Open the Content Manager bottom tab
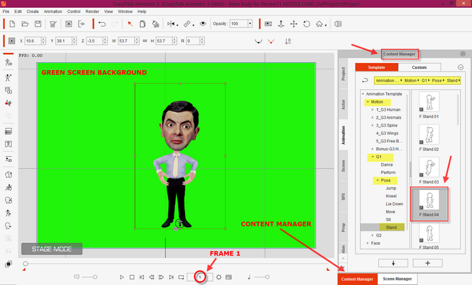 click(x=357, y=279)
